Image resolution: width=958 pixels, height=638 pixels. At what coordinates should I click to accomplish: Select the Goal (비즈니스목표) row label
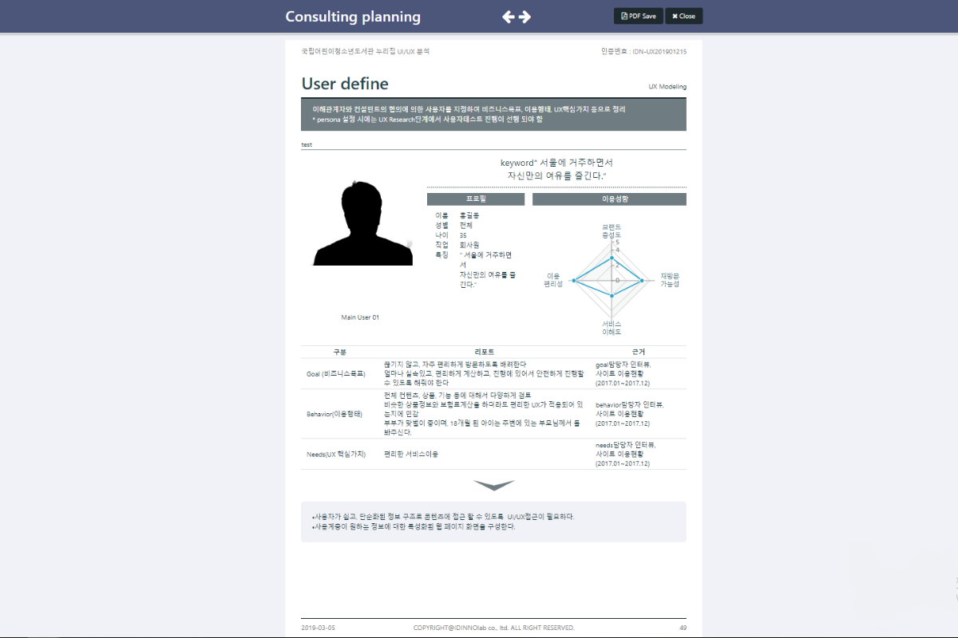click(335, 373)
